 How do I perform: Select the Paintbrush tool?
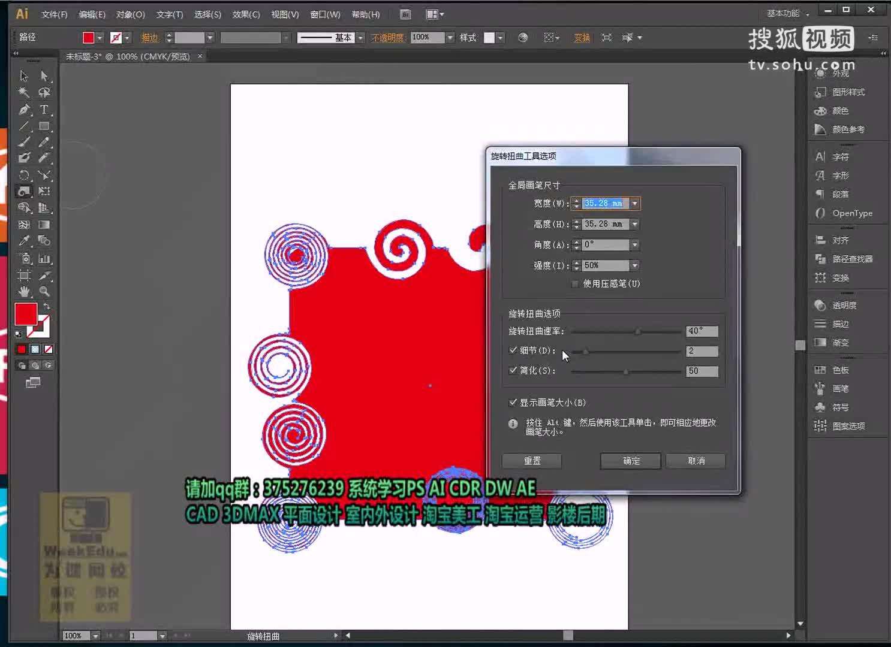(24, 142)
